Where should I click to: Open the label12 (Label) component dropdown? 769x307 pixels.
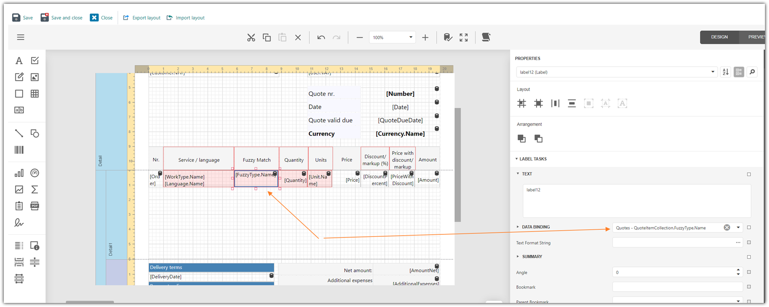click(713, 72)
